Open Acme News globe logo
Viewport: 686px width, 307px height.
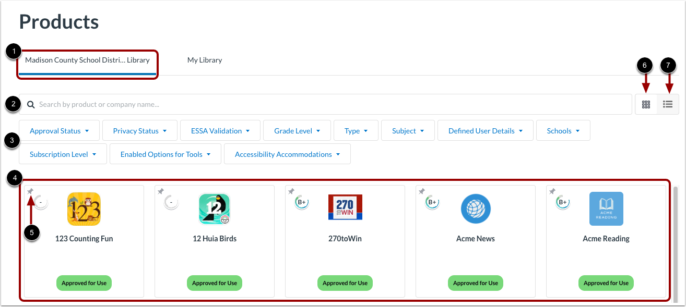pyautogui.click(x=476, y=208)
